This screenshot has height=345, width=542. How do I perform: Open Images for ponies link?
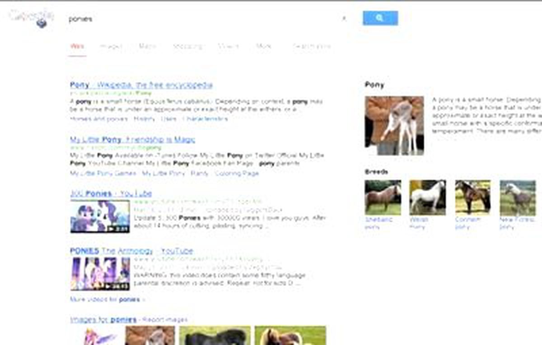tap(103, 320)
